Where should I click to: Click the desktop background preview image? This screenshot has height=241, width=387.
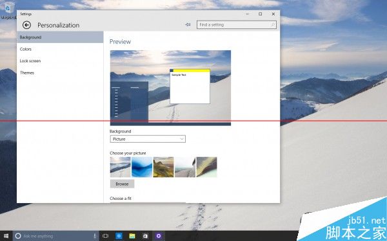(170, 88)
